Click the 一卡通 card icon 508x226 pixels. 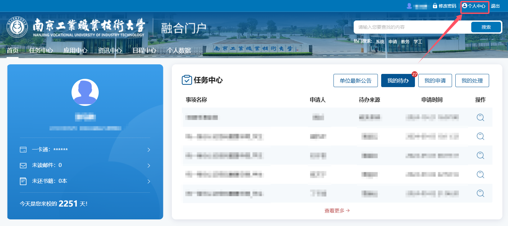click(23, 150)
